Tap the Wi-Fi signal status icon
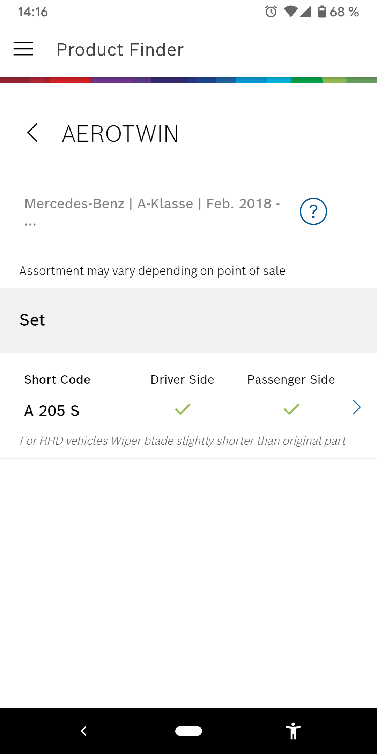 tap(290, 12)
